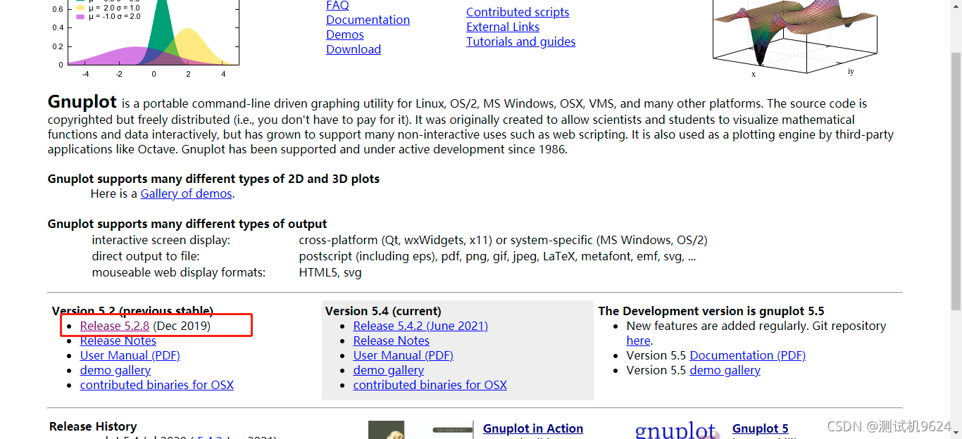Open the Gnuplot in Action link

click(x=533, y=428)
